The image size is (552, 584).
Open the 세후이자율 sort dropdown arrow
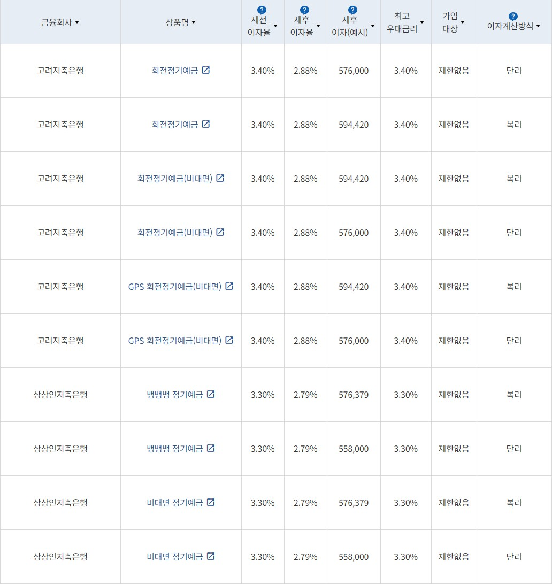(x=318, y=25)
